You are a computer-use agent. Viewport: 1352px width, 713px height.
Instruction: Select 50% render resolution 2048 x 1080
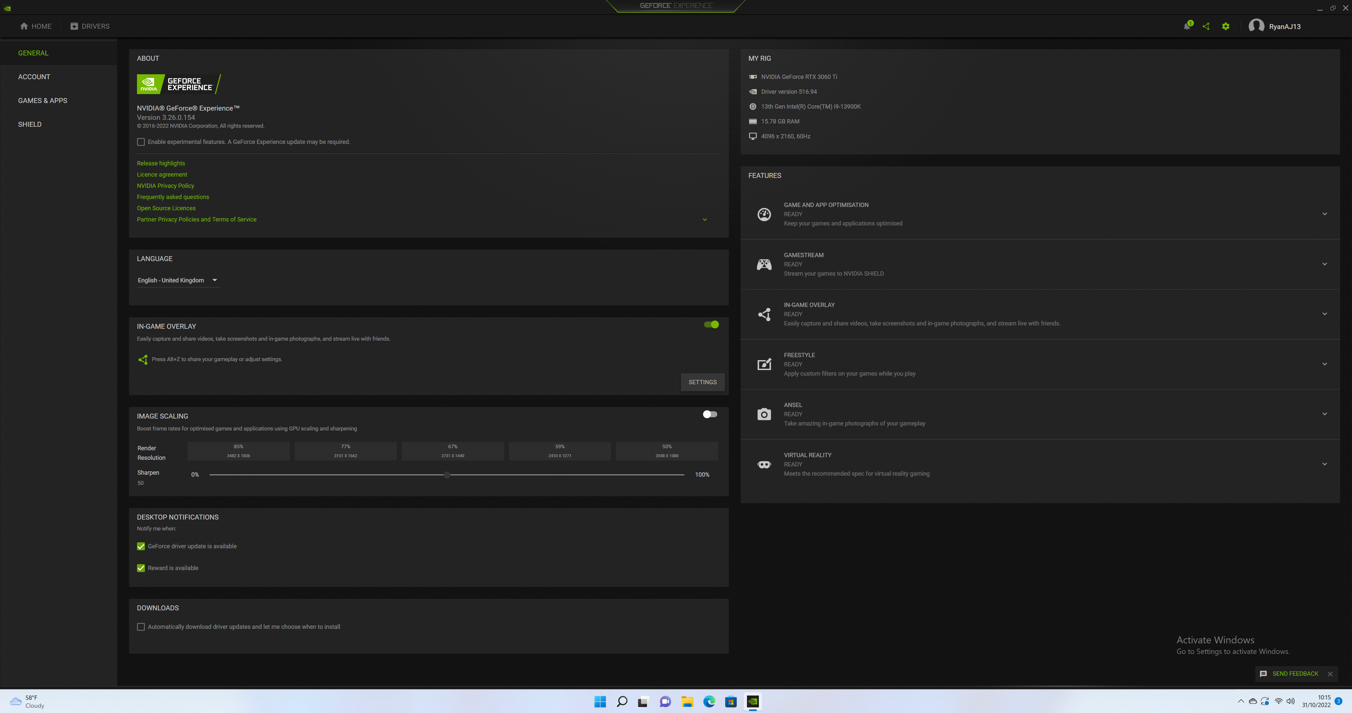tap(666, 451)
